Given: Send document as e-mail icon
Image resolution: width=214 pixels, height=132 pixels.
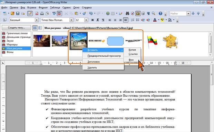Looking at the screenshot, I should [23, 13].
